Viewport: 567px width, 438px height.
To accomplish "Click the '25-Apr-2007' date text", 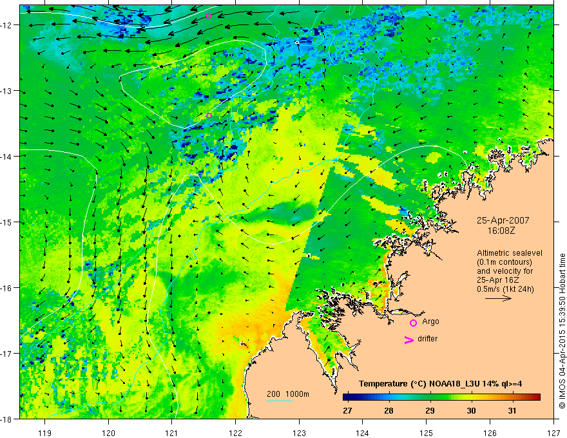I will 503,220.
